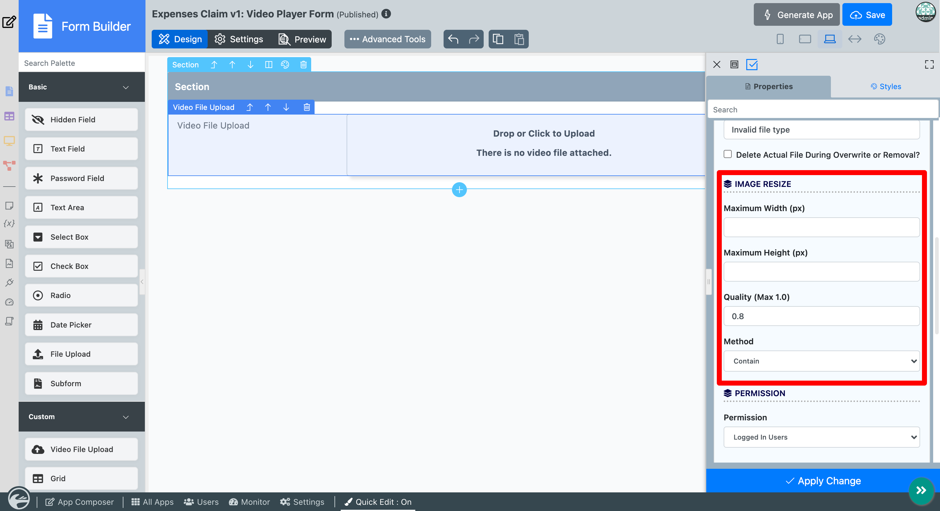Move Video File Upload element down
Viewport: 940px width, 511px height.
286,107
